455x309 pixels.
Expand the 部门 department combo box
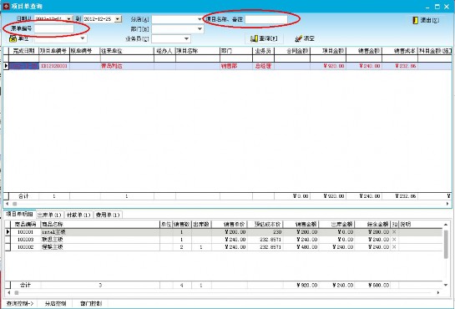coord(200,28)
